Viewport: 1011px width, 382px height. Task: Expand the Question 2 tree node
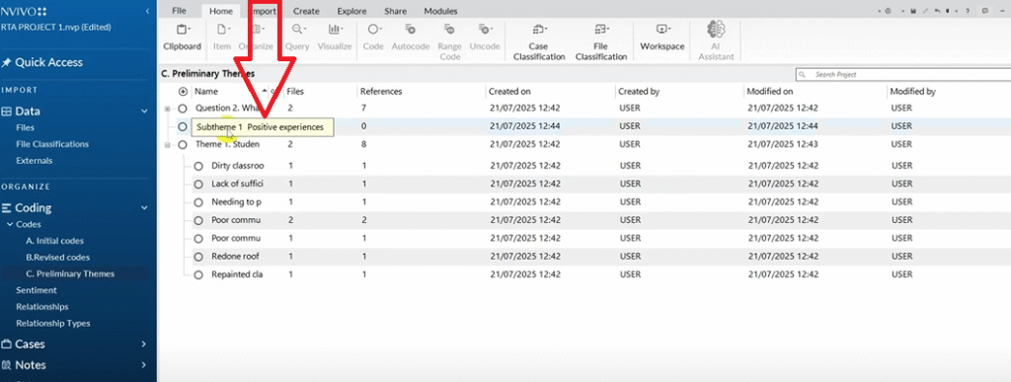pos(168,109)
